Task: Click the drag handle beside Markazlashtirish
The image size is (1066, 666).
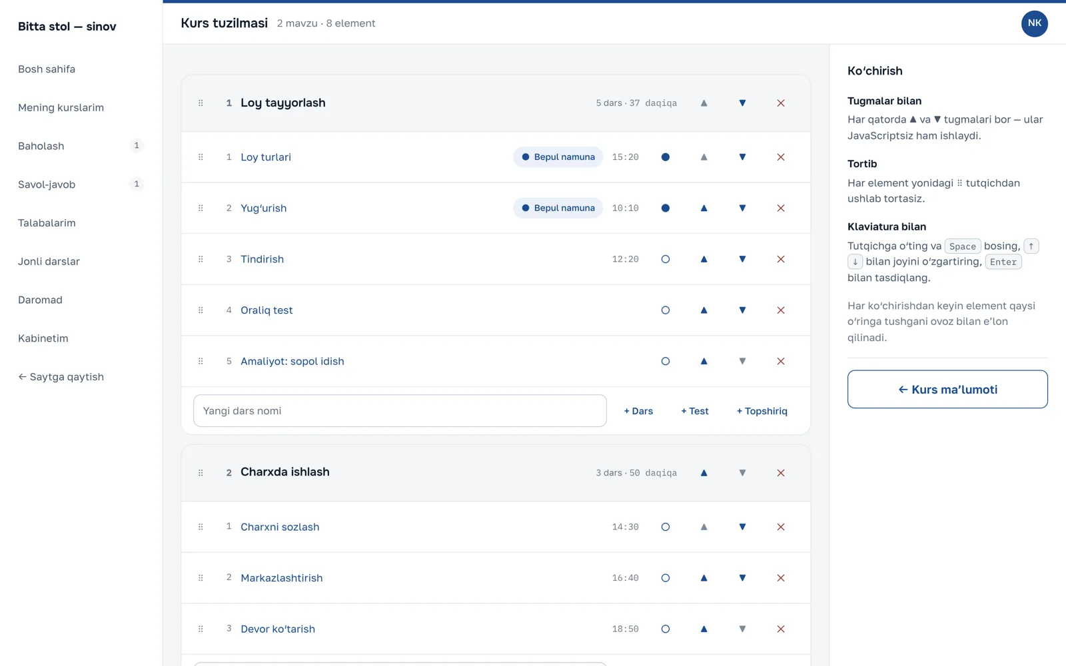Action: 201,578
